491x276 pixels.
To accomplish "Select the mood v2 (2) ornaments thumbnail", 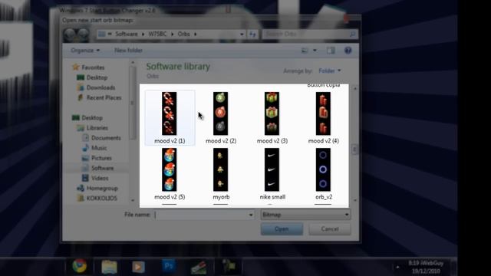I will [x=220, y=113].
